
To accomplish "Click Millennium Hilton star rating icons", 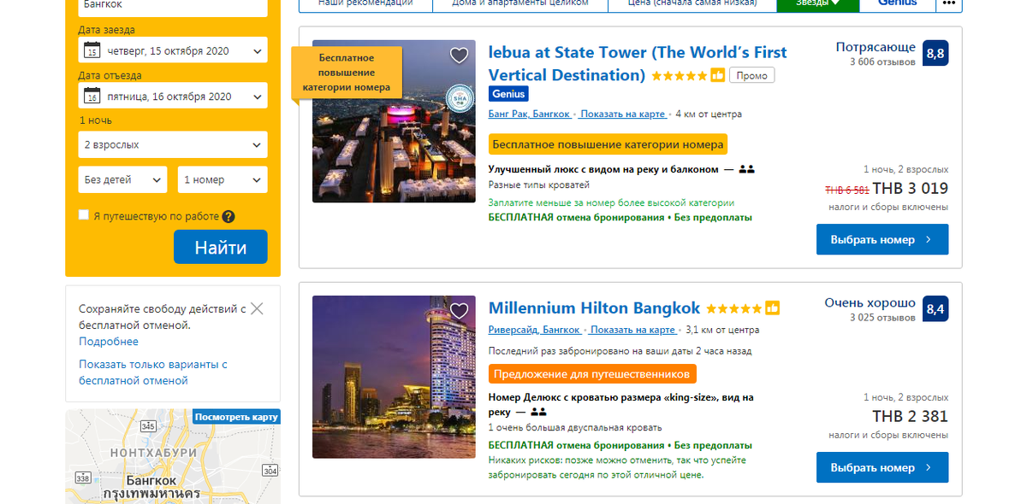I will click(734, 308).
